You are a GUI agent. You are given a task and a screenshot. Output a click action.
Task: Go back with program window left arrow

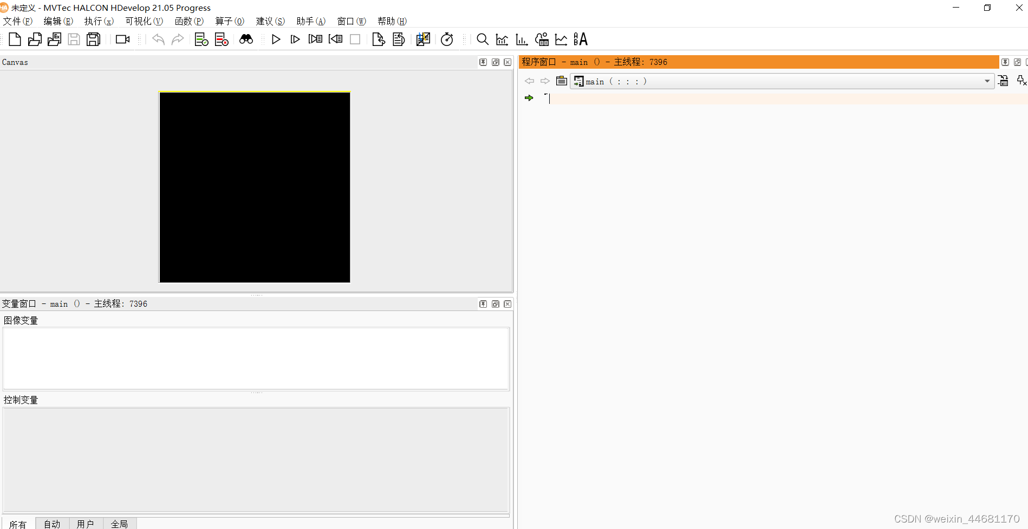tap(529, 81)
